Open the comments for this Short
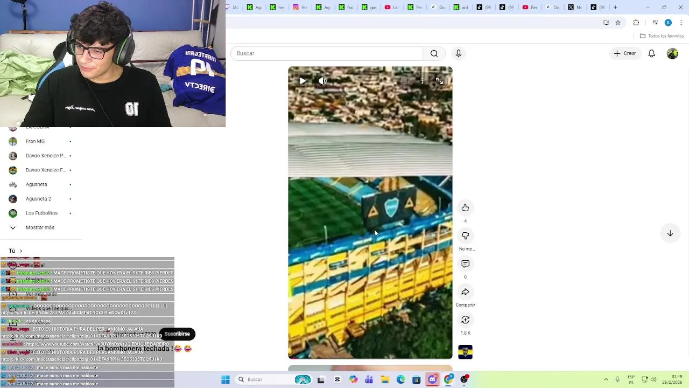The image size is (689, 388). coord(466,264)
